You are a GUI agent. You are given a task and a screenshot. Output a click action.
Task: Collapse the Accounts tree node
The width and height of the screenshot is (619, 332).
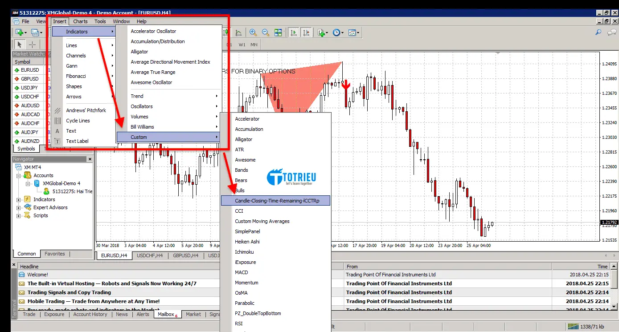[19, 175]
